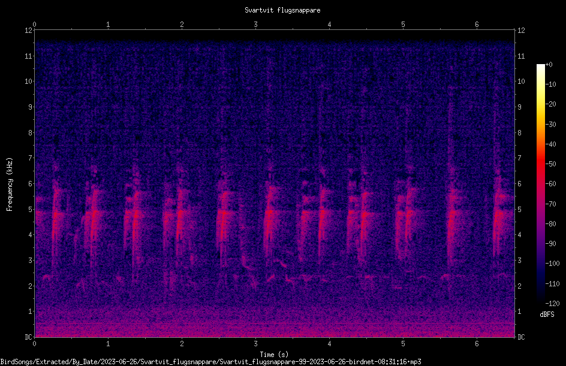Click the -10 value on the color scale

[551, 84]
